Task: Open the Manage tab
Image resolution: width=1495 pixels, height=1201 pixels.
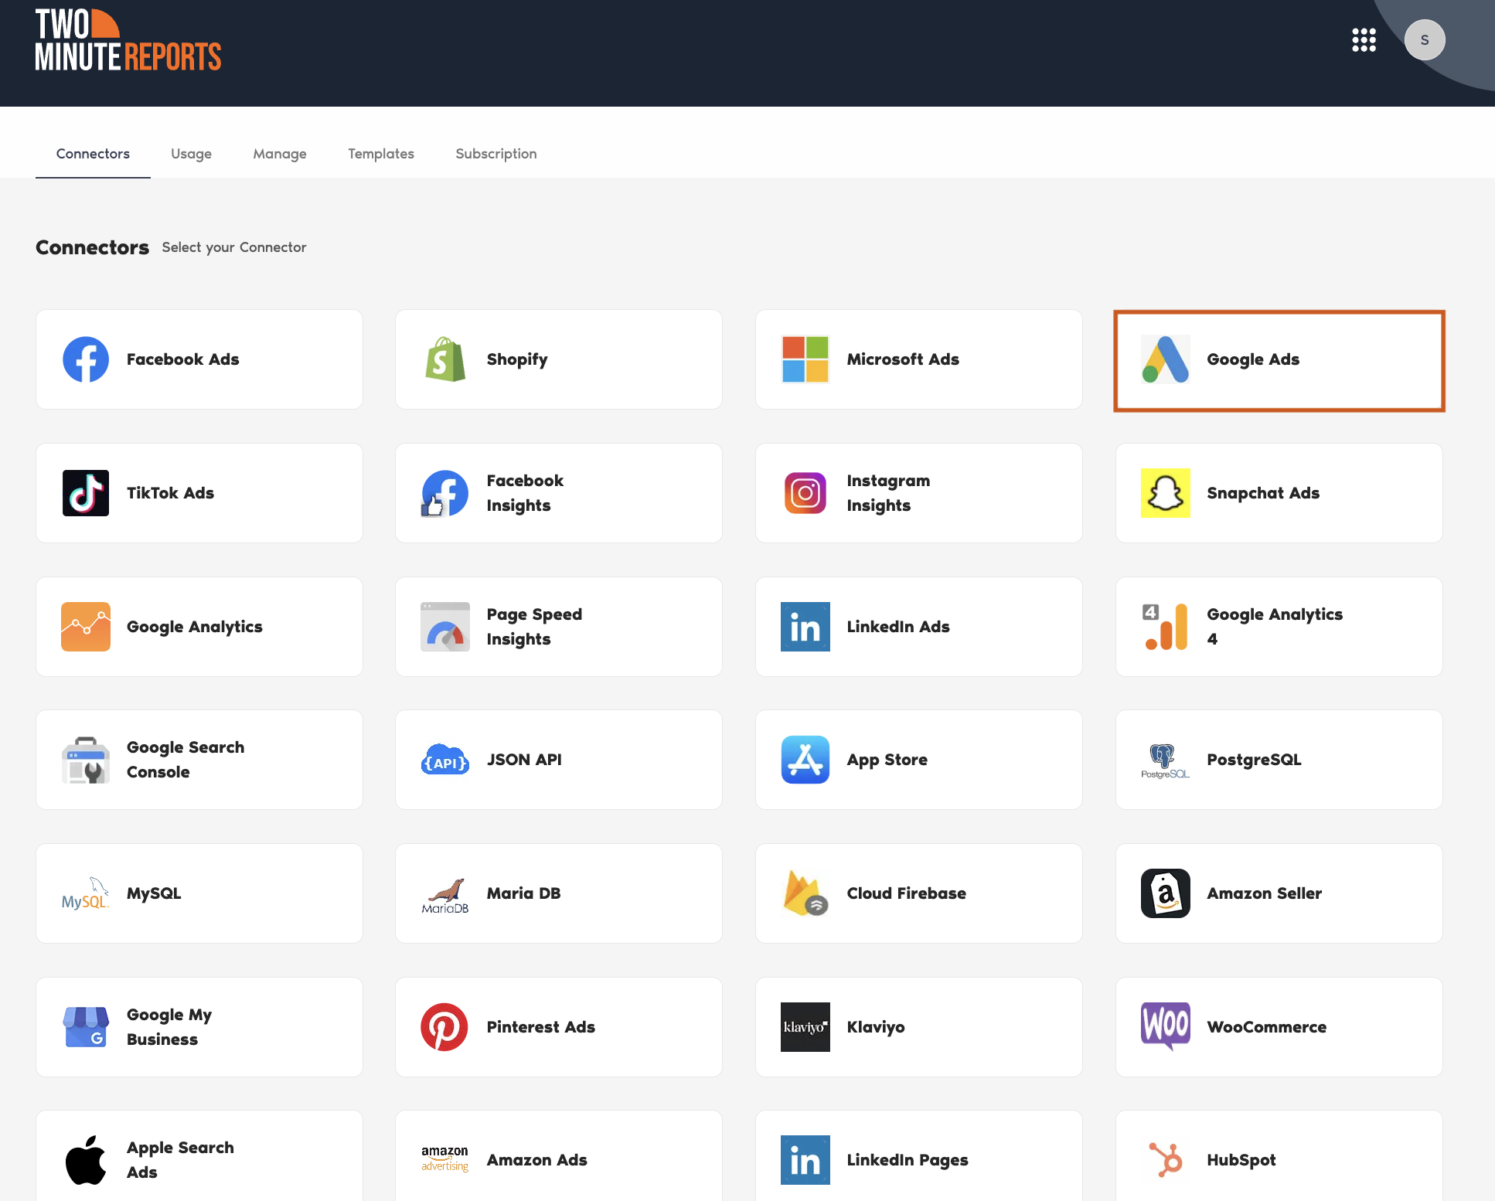Action: click(x=280, y=154)
